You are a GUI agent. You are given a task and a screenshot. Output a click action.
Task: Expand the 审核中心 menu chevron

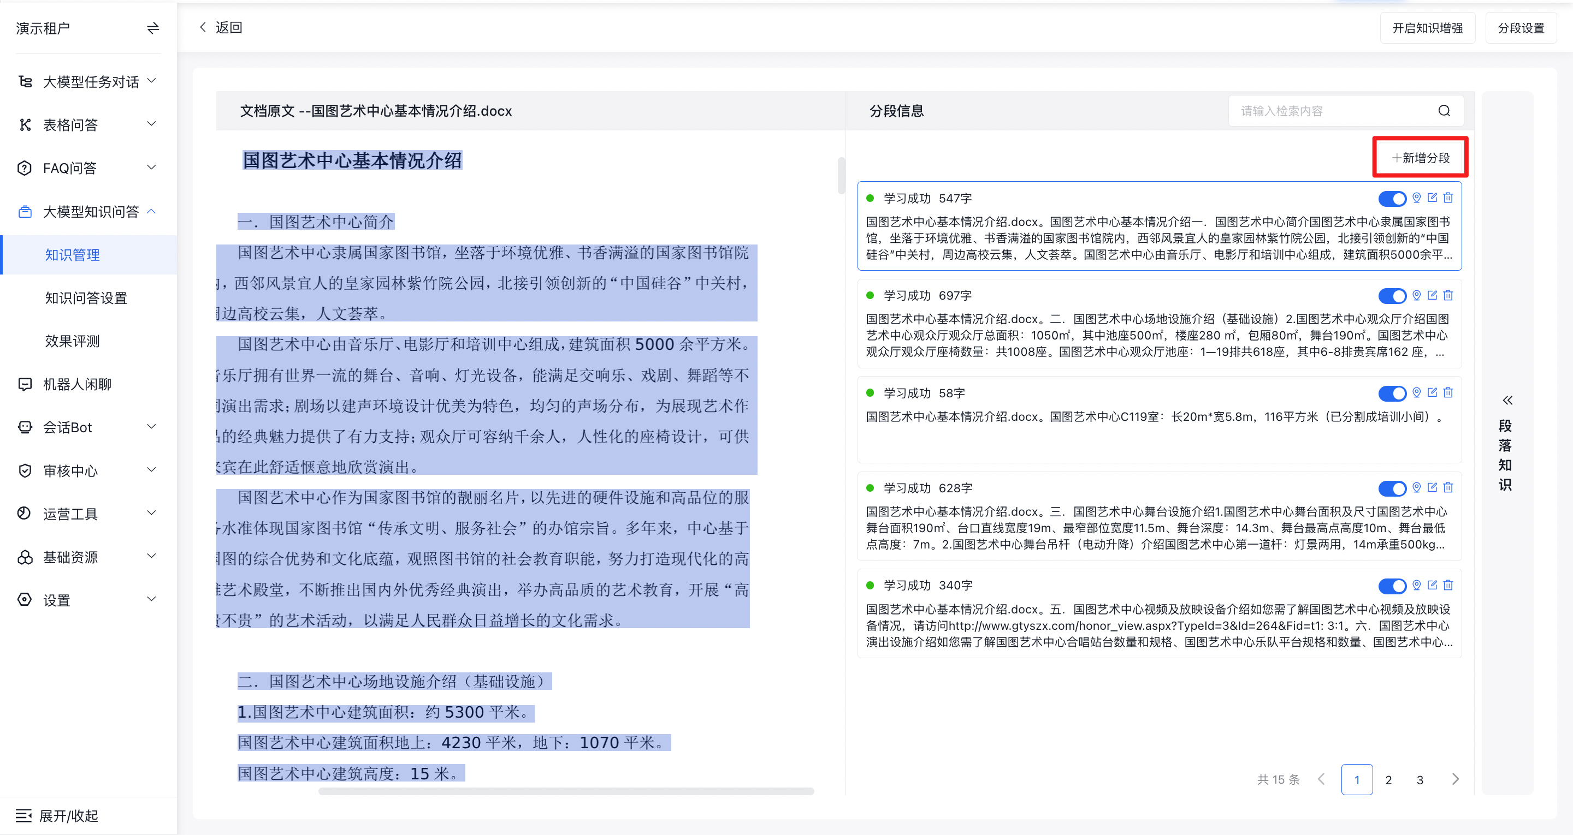(x=152, y=470)
